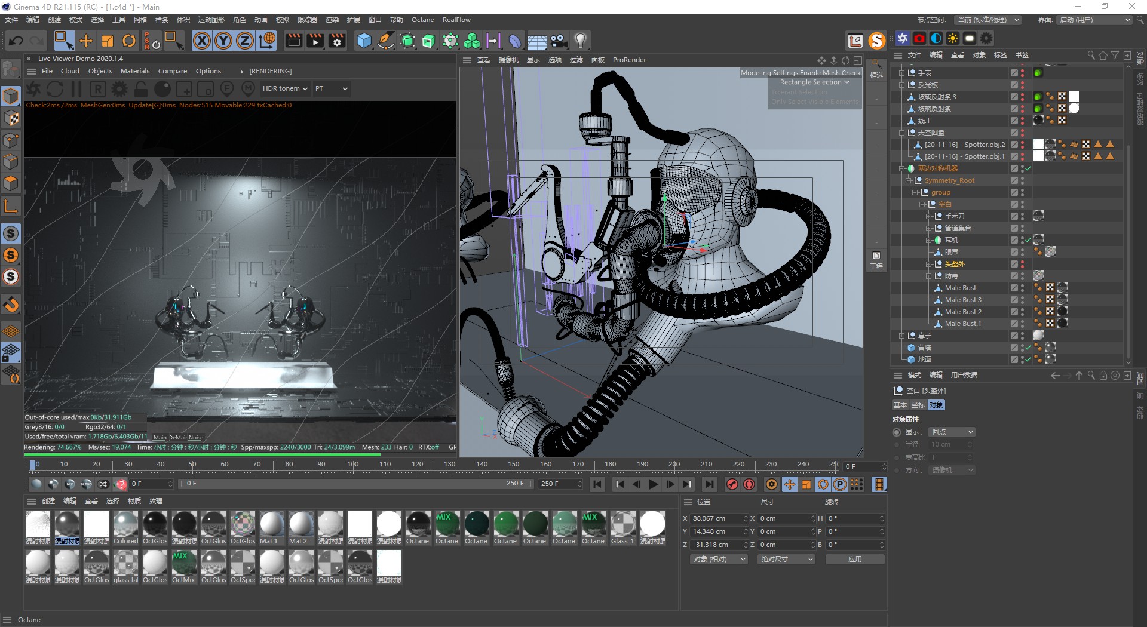Select the Rotate tool
The width and height of the screenshot is (1147, 627).
(x=129, y=41)
